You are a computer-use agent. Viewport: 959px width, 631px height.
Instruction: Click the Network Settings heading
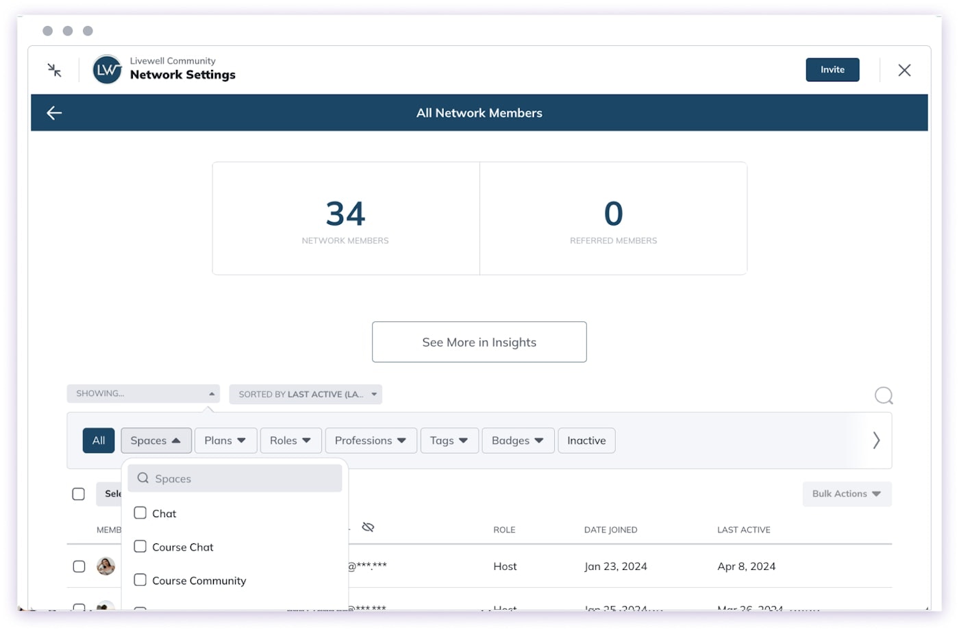[x=183, y=75]
